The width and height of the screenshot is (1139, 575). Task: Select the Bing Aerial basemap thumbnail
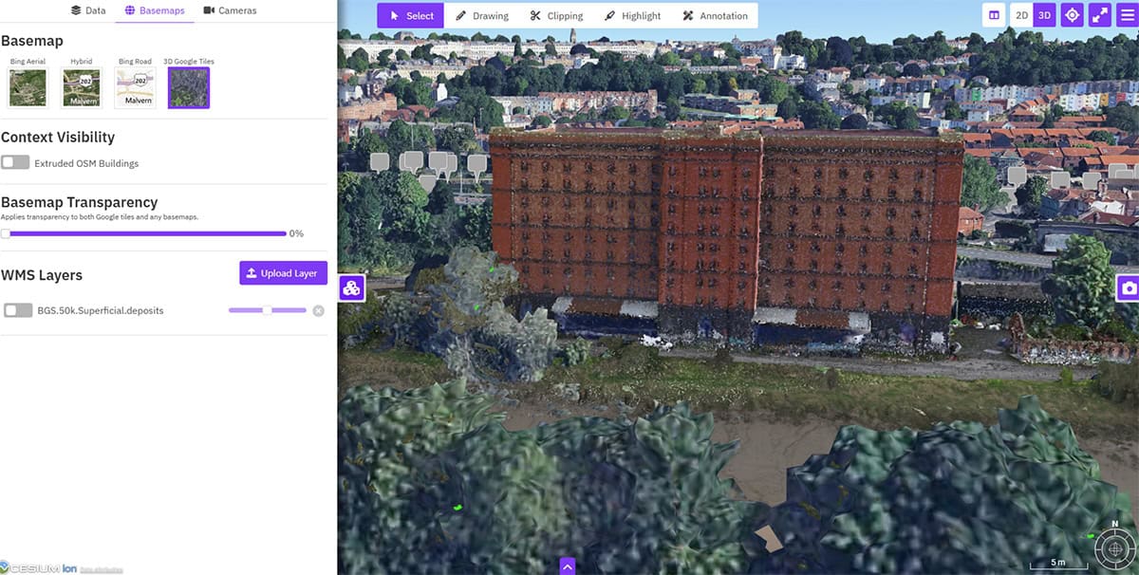(28, 87)
